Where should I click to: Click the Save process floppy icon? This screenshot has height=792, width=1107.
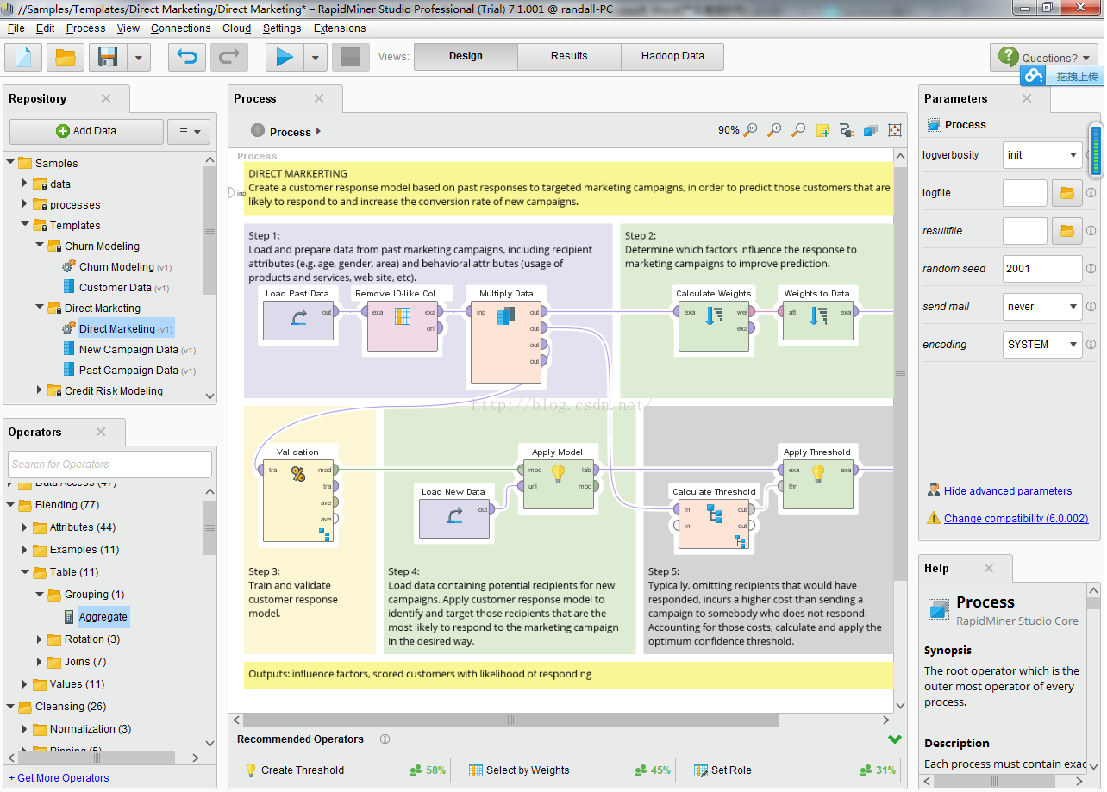coord(108,58)
